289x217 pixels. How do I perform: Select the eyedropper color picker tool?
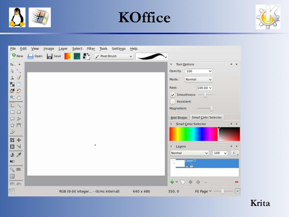(19, 155)
